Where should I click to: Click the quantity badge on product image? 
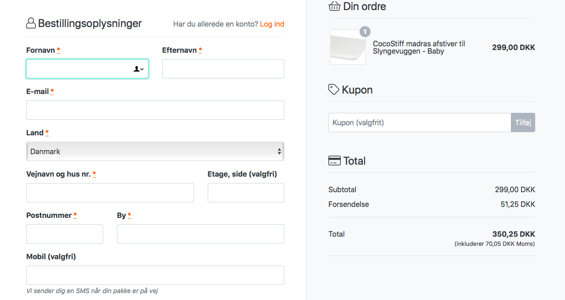365,32
